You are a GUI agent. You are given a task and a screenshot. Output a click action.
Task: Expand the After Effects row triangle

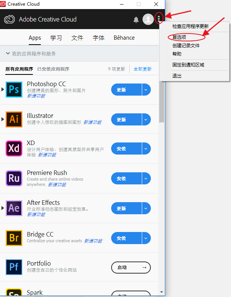tap(3, 208)
